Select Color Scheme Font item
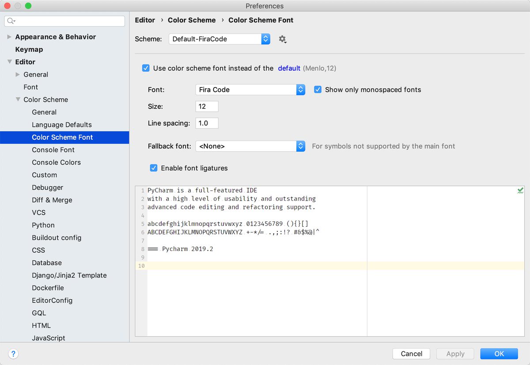This screenshot has width=530, height=365. point(64,137)
